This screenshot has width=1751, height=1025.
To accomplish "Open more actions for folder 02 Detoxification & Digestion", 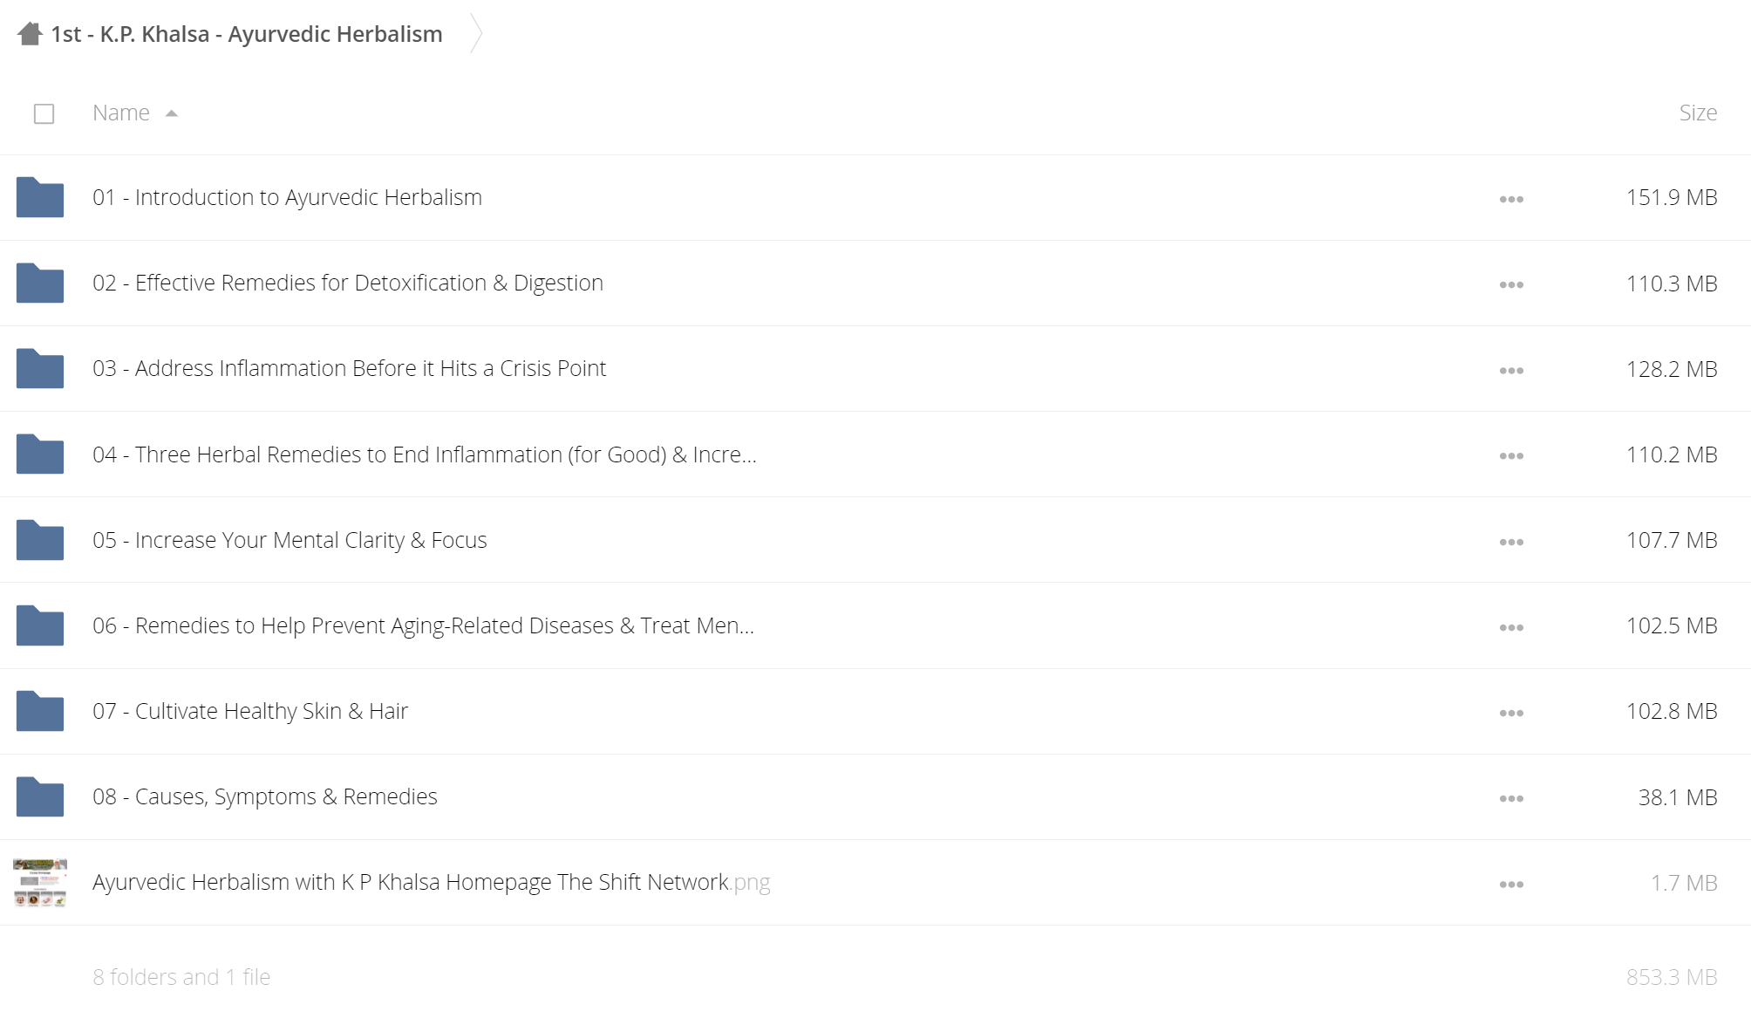I will (x=1511, y=284).
